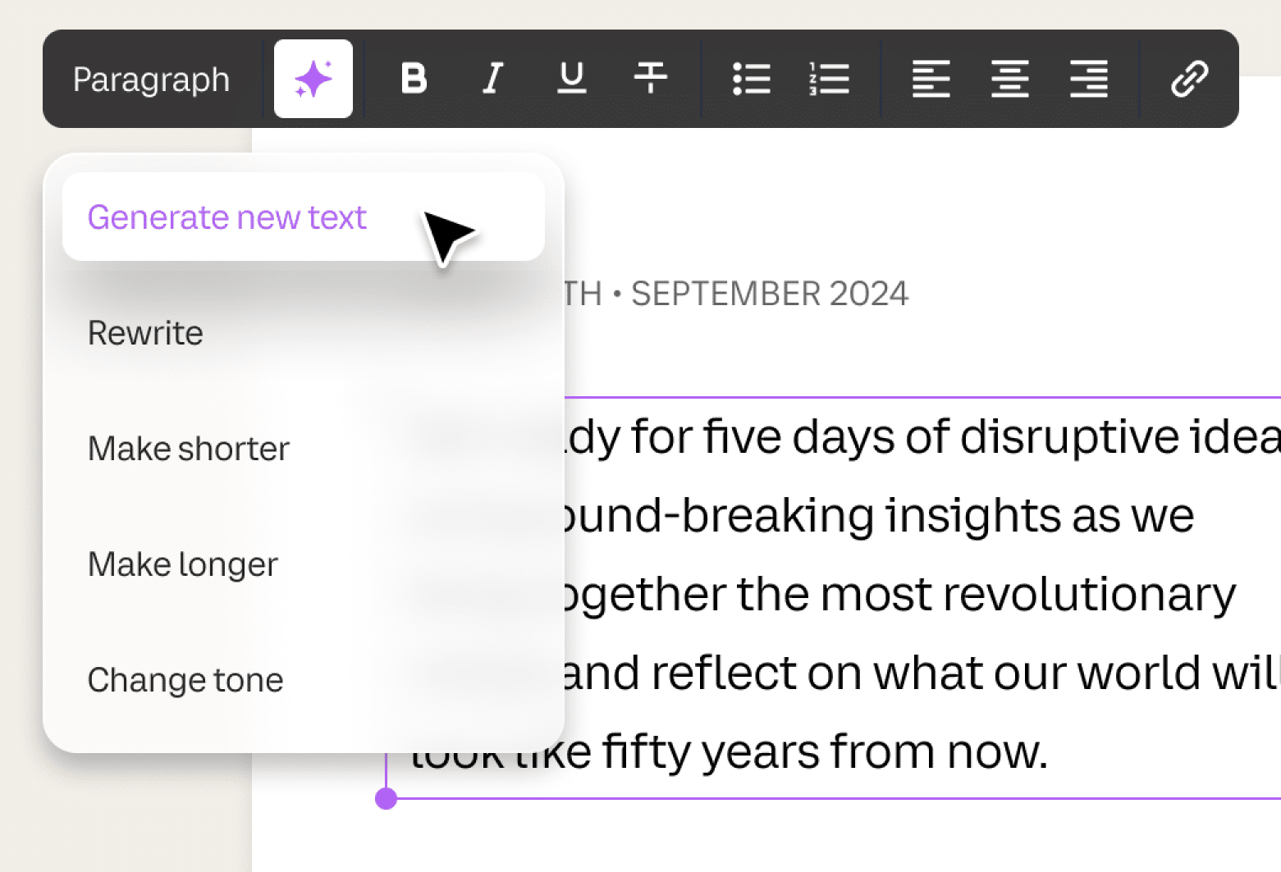Viewport: 1281px width, 872px height.
Task: Open the Change tone option
Action: (185, 680)
